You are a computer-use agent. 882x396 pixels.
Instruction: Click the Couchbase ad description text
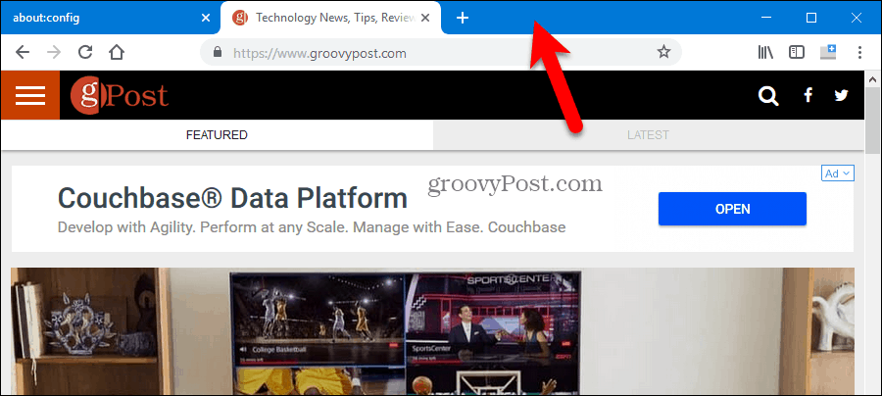pyautogui.click(x=312, y=227)
